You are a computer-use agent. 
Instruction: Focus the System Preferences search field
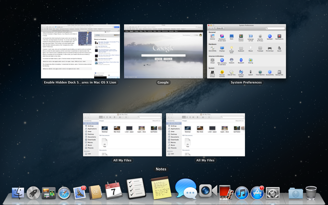pyautogui.click(x=275, y=28)
